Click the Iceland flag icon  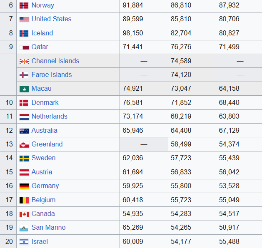[24, 33]
